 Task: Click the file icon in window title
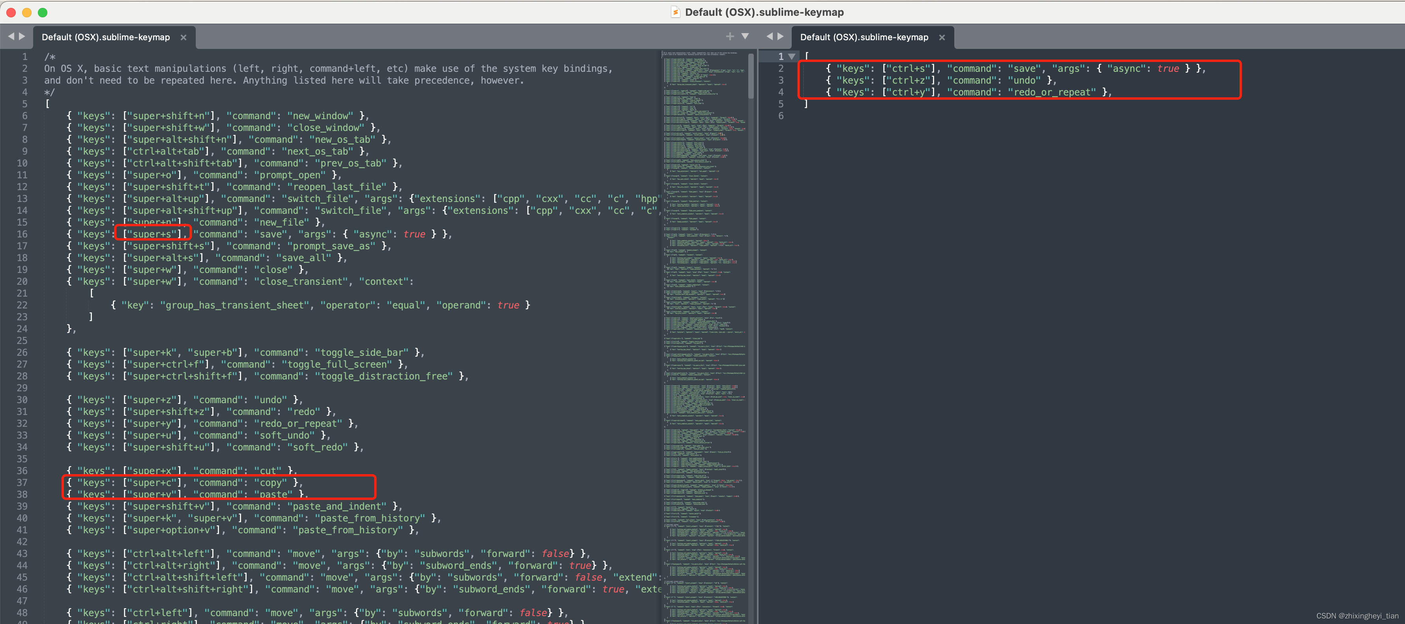click(x=675, y=12)
